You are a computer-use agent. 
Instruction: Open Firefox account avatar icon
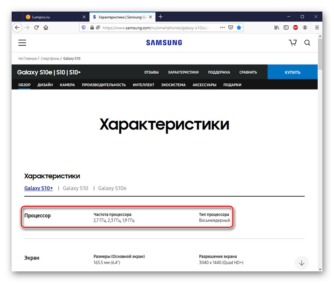pyautogui.click(x=305, y=28)
